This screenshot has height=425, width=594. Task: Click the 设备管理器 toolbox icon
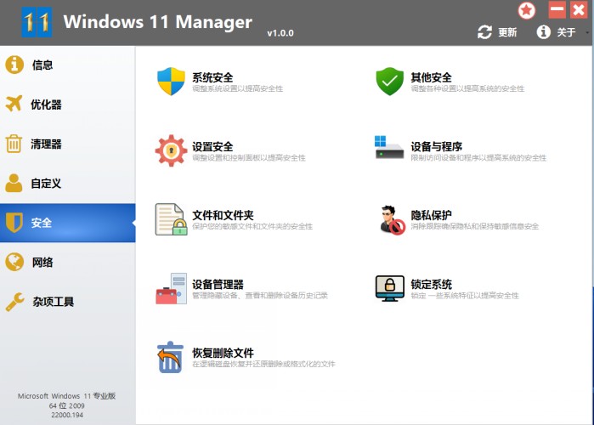tap(171, 288)
